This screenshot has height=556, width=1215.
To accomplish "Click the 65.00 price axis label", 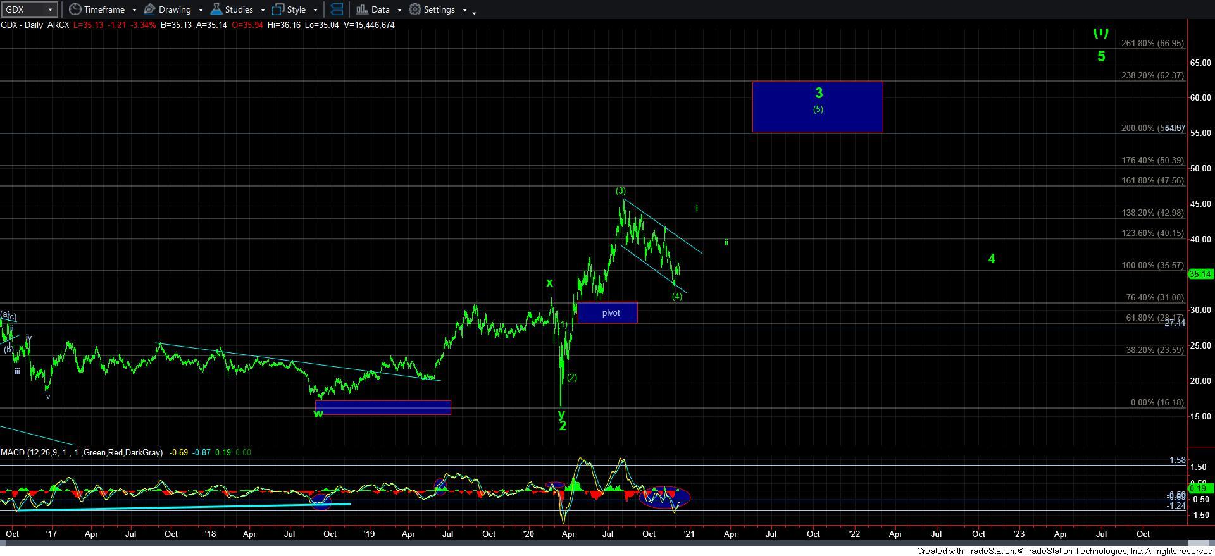I will [x=1200, y=63].
